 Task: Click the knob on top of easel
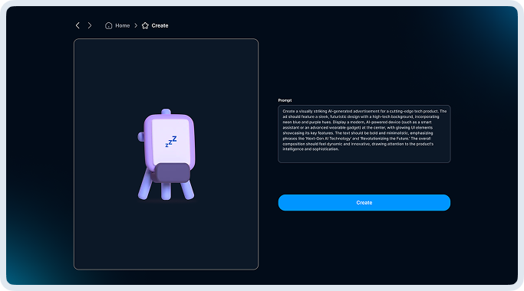click(x=166, y=112)
